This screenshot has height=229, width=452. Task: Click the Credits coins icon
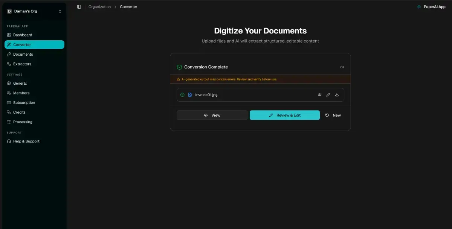(9, 112)
